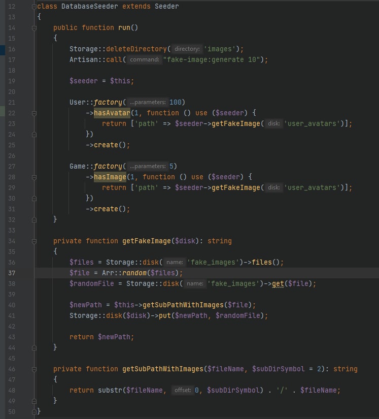Viewport: 379px width, 419px height.
Task: Click the 'images' string on line 16
Action: pyautogui.click(x=219, y=49)
